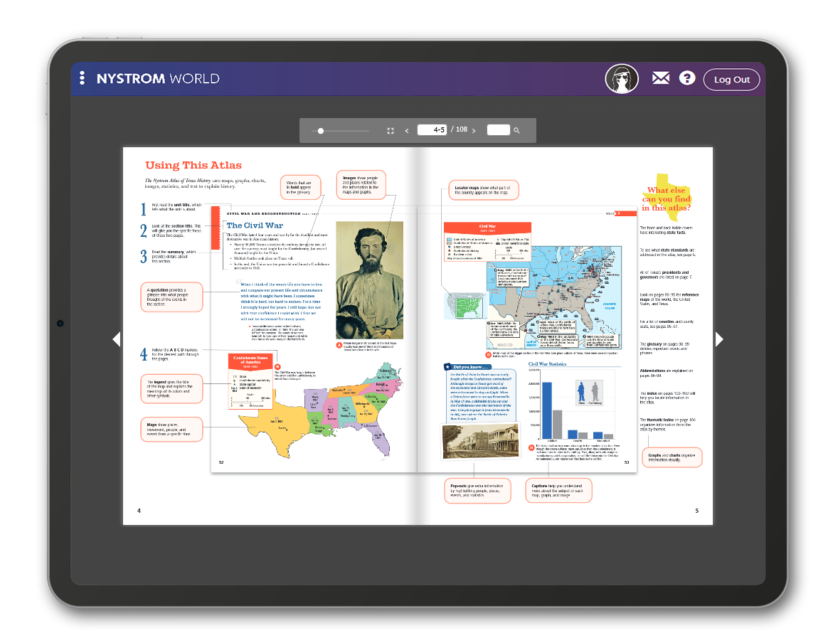
Task: Advance to the next page with the right chevron
Action: tap(474, 130)
